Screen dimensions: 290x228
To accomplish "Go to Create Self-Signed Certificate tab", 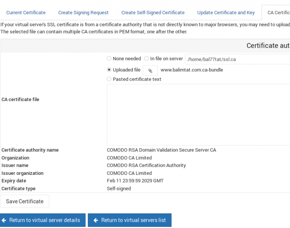I will 153,13.
